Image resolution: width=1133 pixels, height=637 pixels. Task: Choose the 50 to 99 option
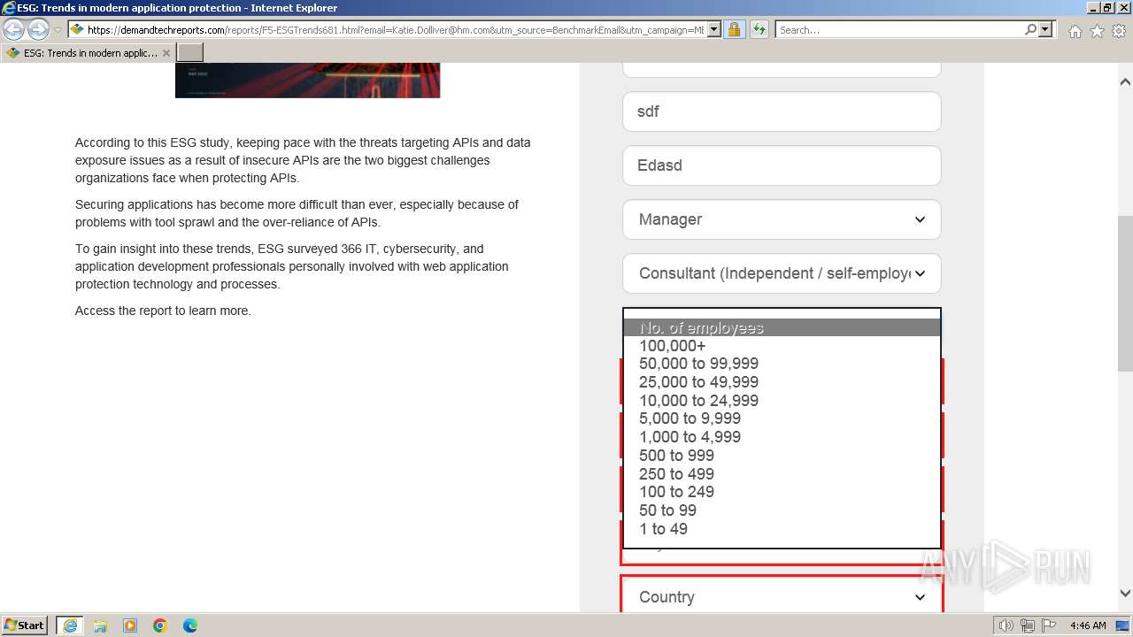click(x=782, y=510)
